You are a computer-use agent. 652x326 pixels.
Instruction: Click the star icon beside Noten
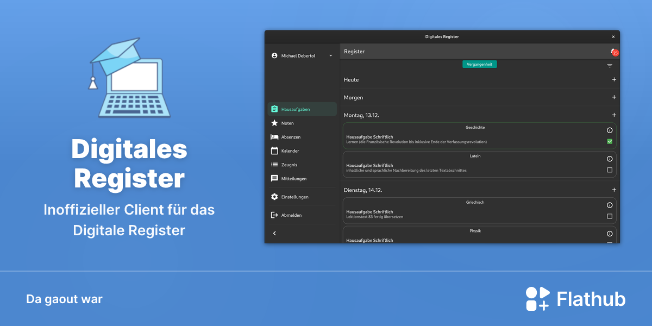(274, 123)
